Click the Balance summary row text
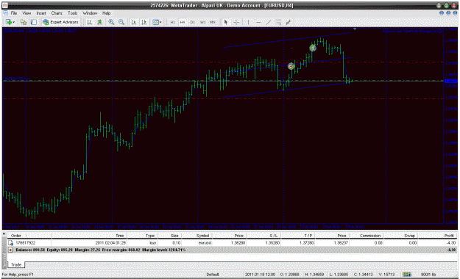 [101, 250]
